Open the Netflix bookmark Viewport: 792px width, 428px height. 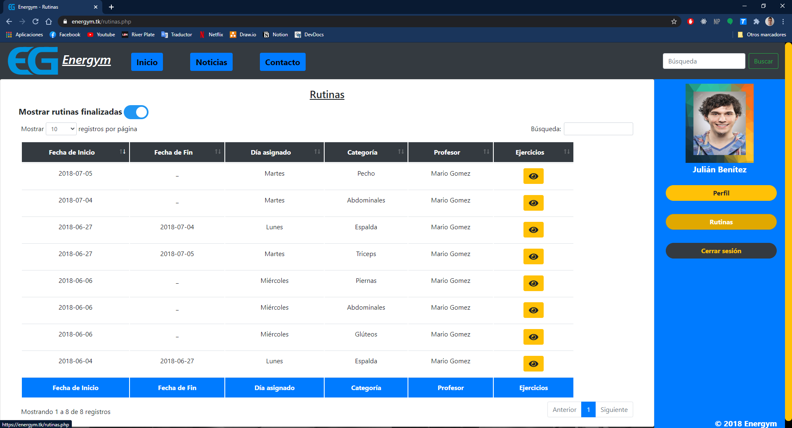[211, 35]
